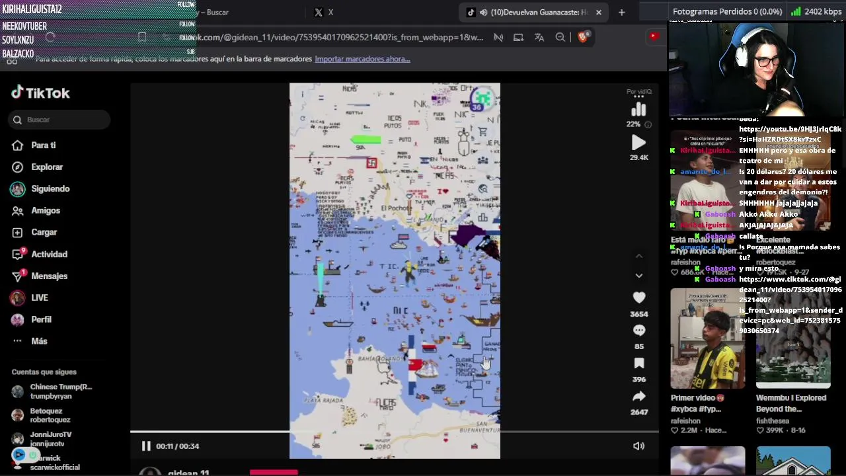The image size is (846, 476).
Task: Click the video progress bar
Action: coord(395,432)
